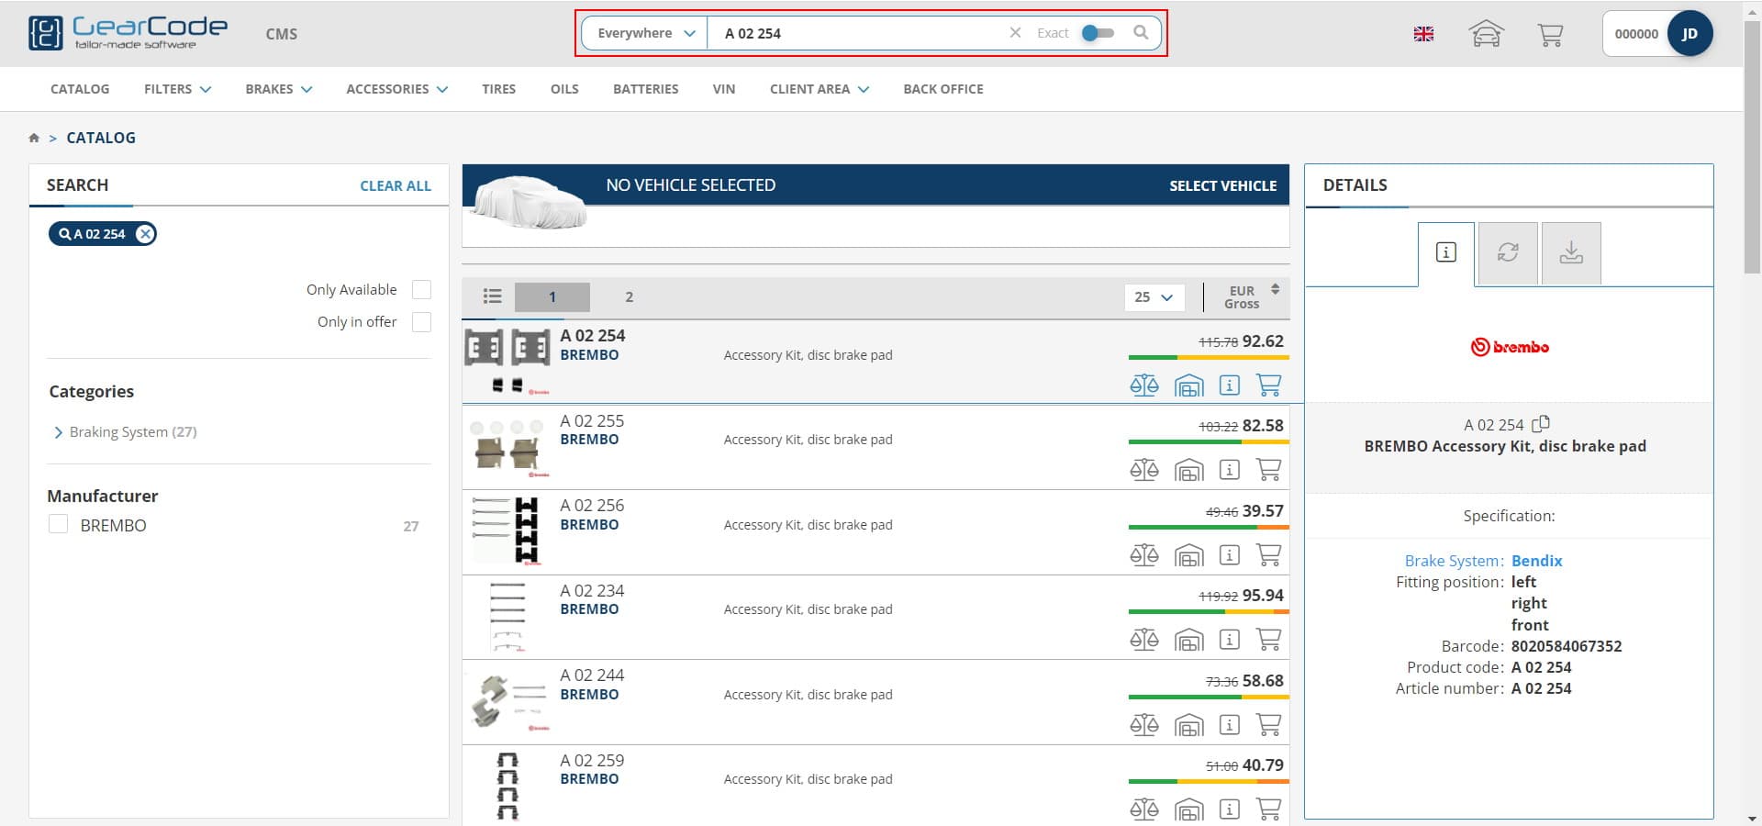Open the TIRES menu item

point(499,89)
